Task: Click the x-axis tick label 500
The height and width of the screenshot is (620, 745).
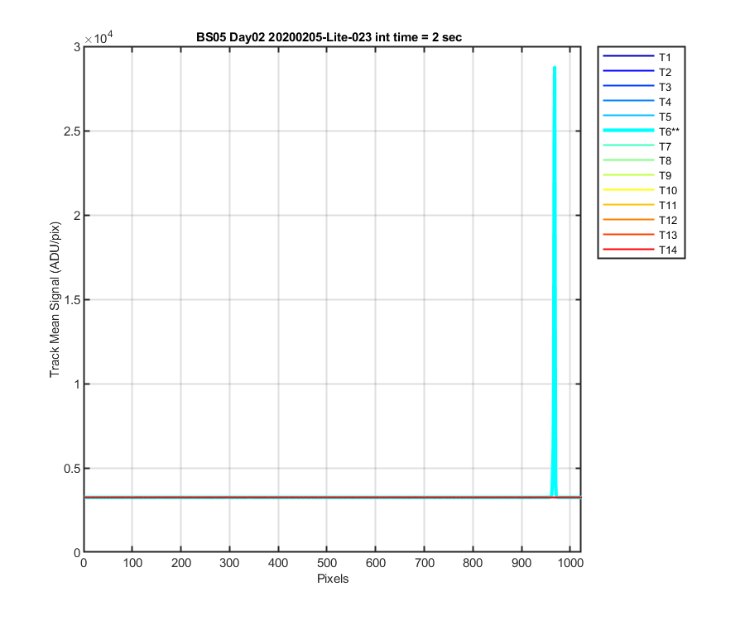Action: 327,563
